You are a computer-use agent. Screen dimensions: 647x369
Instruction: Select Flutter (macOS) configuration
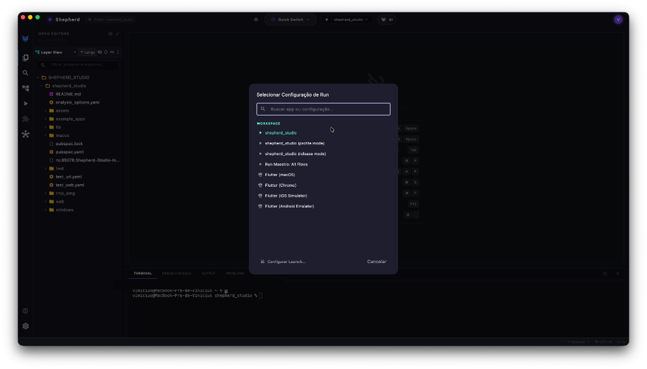point(323,175)
